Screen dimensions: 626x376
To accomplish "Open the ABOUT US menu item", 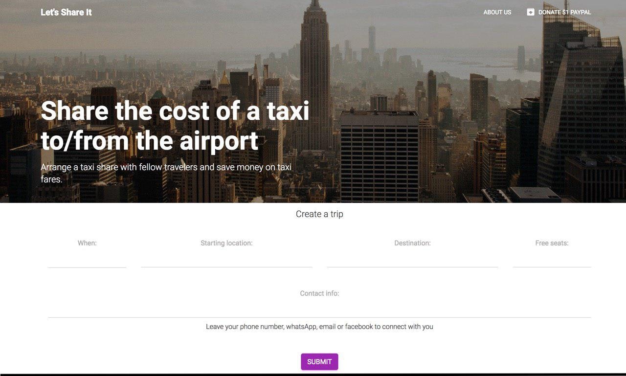I will (x=497, y=12).
